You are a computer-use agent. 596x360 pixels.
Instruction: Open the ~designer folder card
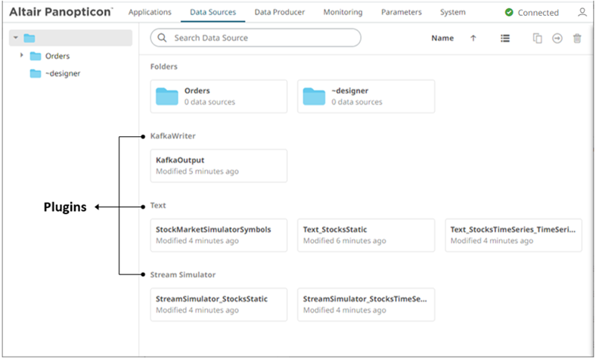366,96
